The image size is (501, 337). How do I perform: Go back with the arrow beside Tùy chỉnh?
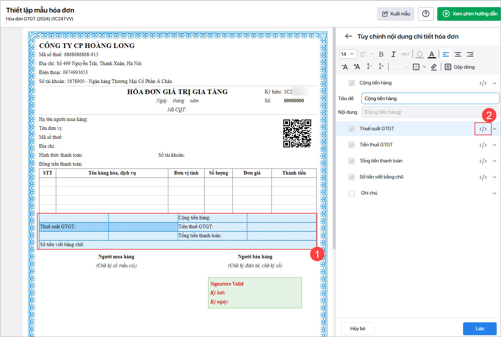pyautogui.click(x=348, y=36)
